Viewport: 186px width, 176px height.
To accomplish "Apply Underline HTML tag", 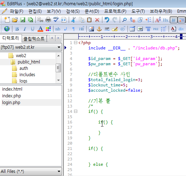I will pos(33,29).
